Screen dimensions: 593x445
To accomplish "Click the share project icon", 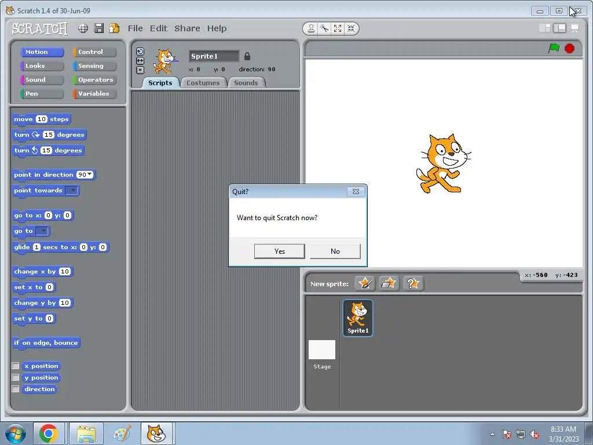I will click(x=114, y=28).
